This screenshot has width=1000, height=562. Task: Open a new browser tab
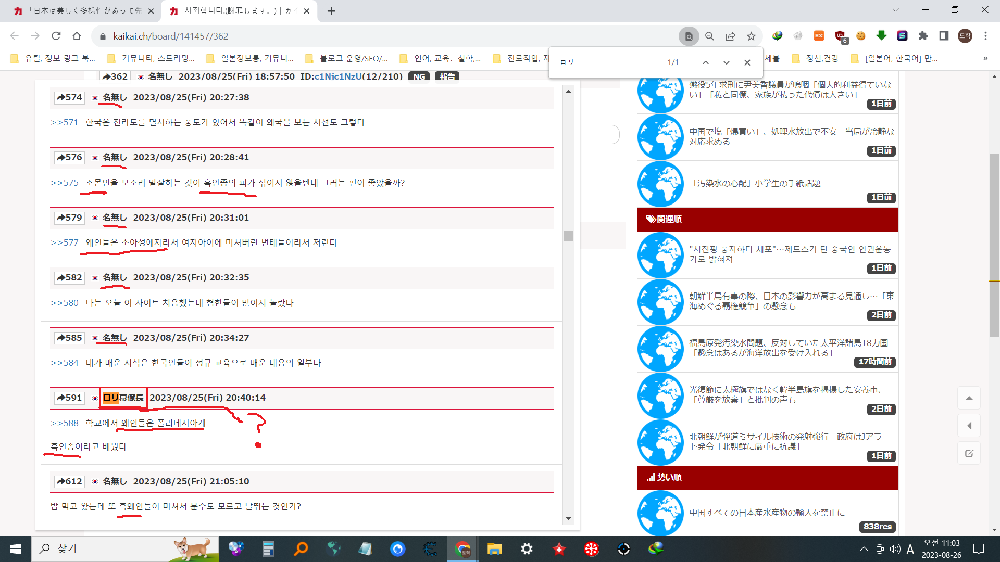click(331, 11)
